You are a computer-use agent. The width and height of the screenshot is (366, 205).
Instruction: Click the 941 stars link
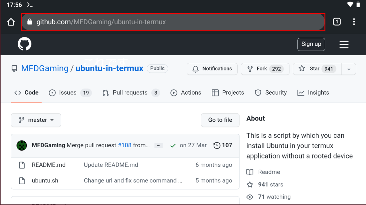pyautogui.click(x=271, y=185)
